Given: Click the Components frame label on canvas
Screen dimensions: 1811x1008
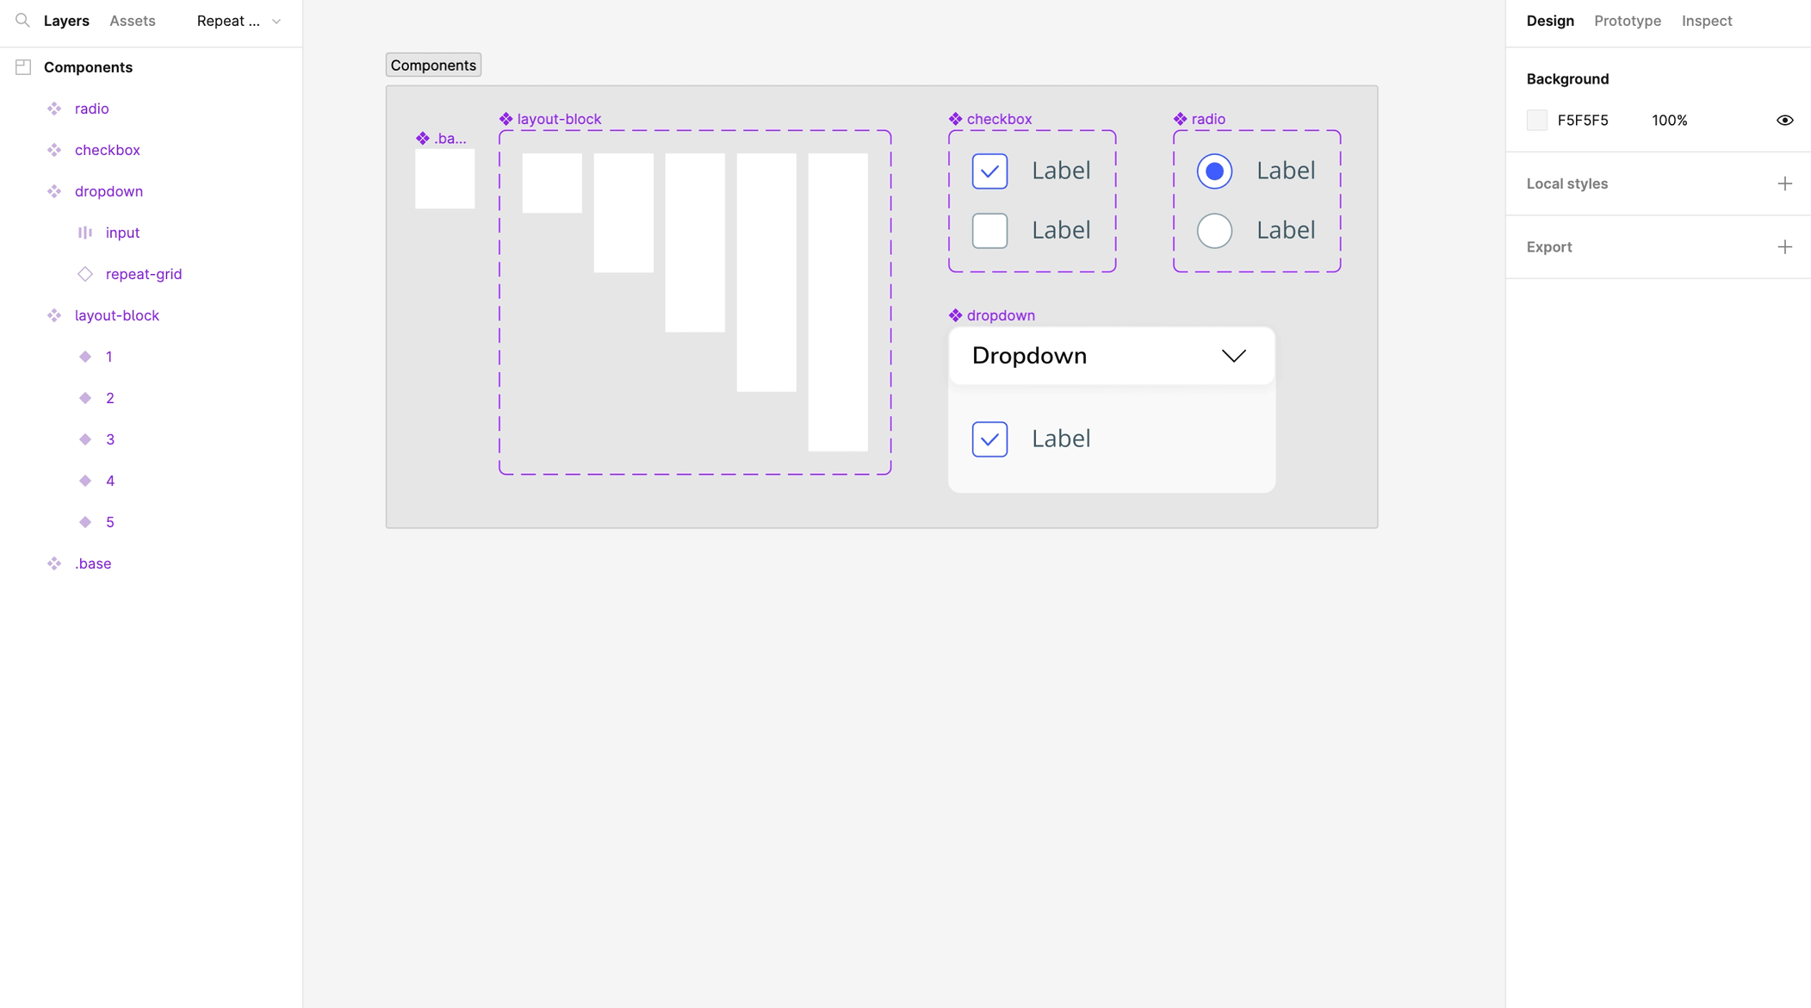Looking at the screenshot, I should tap(433, 65).
